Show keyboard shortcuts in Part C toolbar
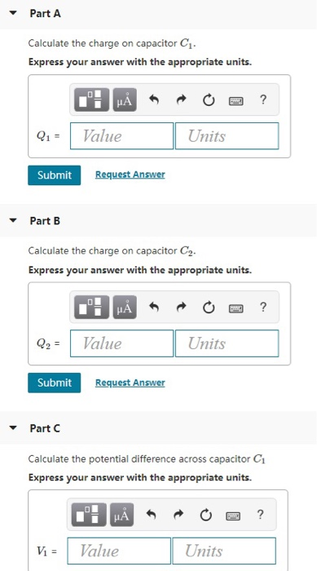 point(233,516)
